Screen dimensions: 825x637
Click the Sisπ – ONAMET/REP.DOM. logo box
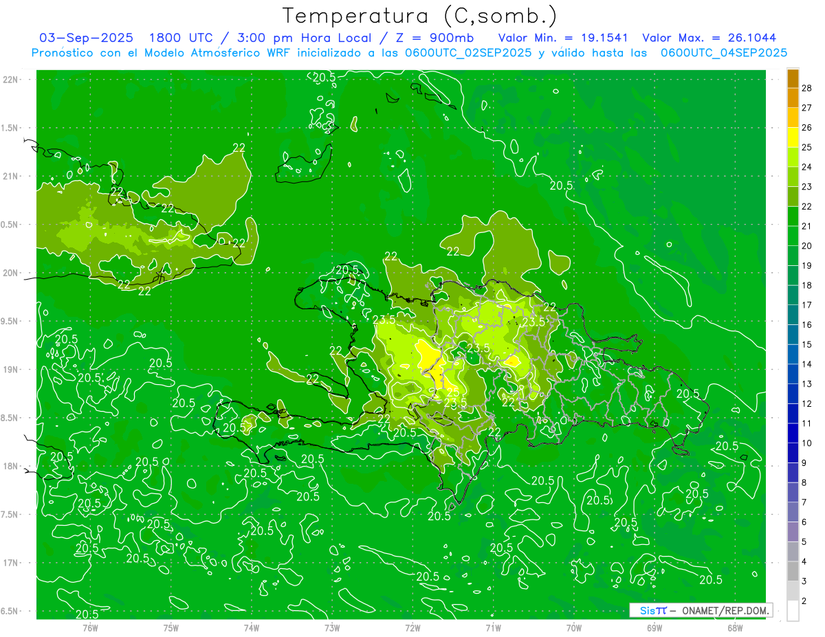tap(701, 610)
